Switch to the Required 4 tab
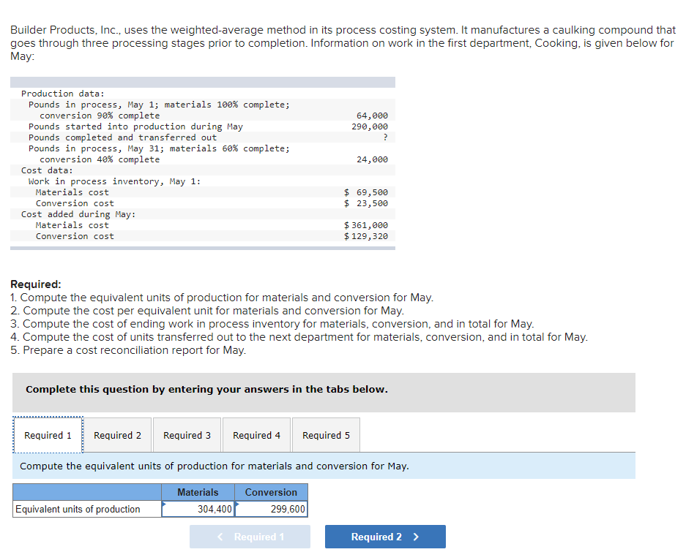The width and height of the screenshot is (686, 552). click(x=256, y=434)
